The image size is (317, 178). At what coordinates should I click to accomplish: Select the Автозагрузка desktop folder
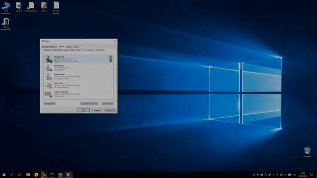pyautogui.click(x=31, y=7)
